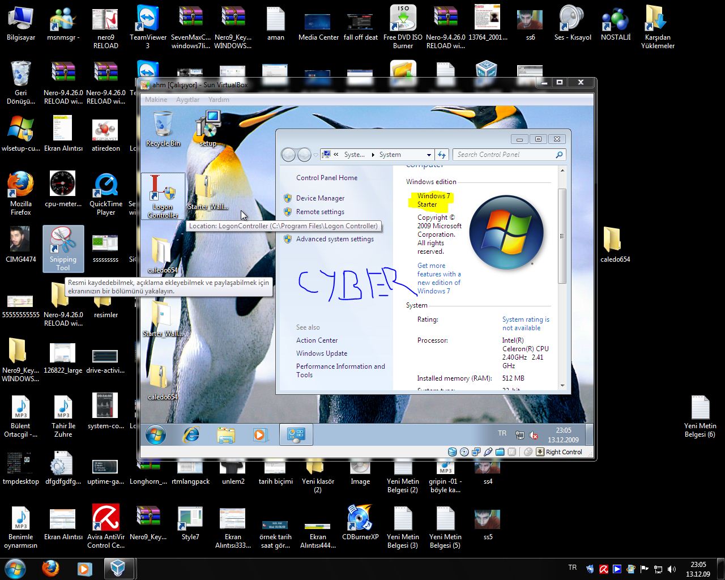Open the host taskbar clock showing 13.12.09
Image resolution: width=725 pixels, height=580 pixels.
point(698,569)
